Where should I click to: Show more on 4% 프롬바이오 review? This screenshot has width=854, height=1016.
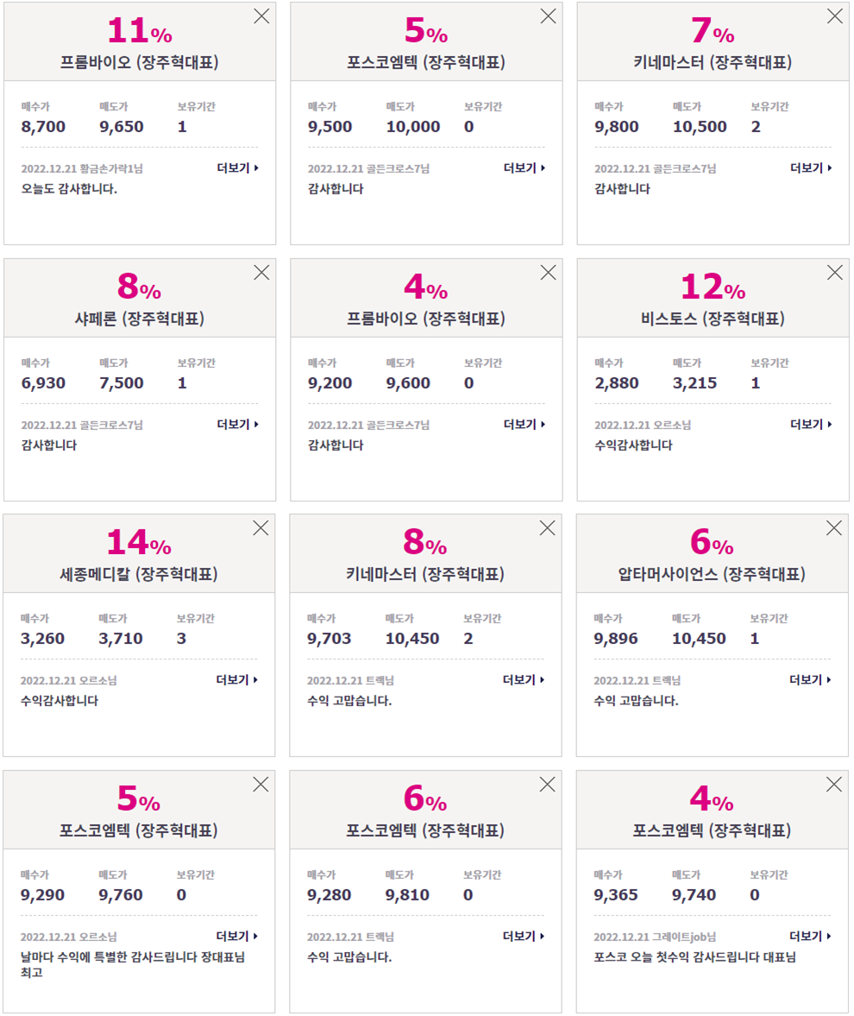524,425
